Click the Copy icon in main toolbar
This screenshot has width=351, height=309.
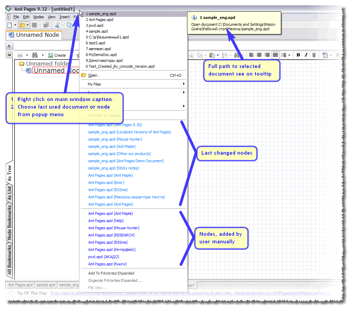pos(70,25)
